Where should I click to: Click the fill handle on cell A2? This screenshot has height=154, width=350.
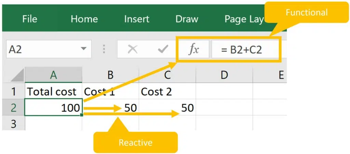[x=82, y=115]
